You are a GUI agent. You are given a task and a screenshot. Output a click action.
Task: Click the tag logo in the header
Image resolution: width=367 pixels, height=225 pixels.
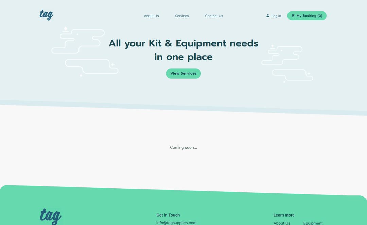click(x=46, y=15)
